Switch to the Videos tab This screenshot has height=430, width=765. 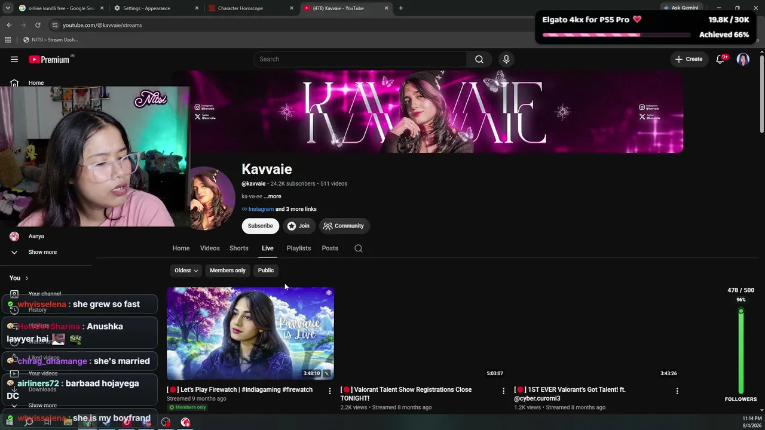210,248
